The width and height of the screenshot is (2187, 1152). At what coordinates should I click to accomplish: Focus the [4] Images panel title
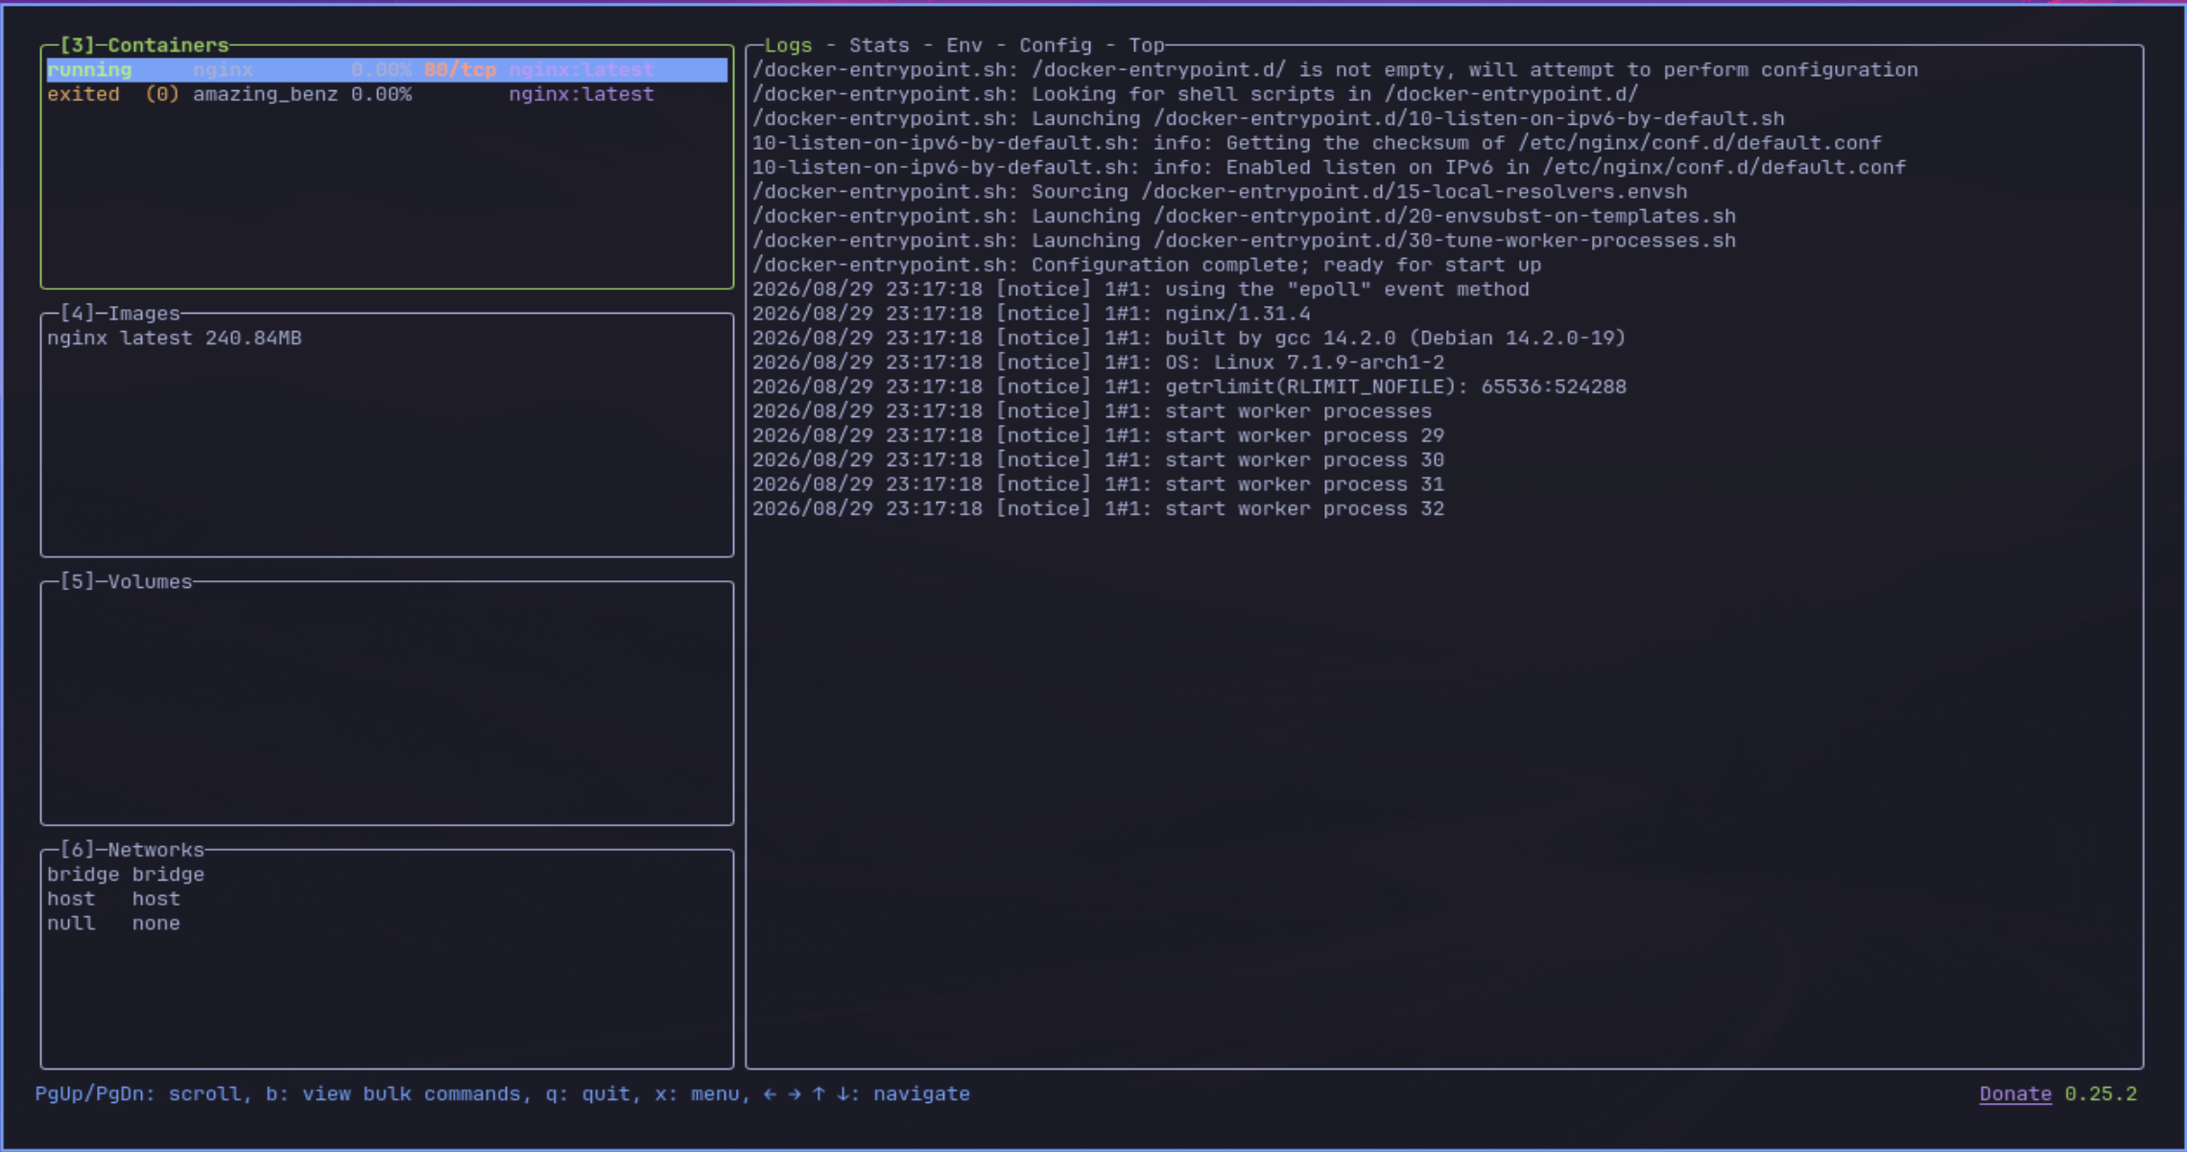coord(120,314)
